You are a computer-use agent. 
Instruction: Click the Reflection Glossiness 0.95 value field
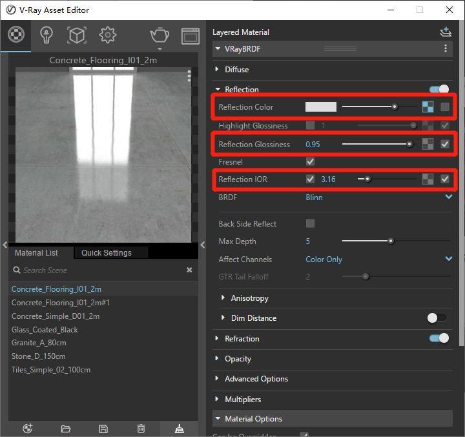click(x=313, y=145)
